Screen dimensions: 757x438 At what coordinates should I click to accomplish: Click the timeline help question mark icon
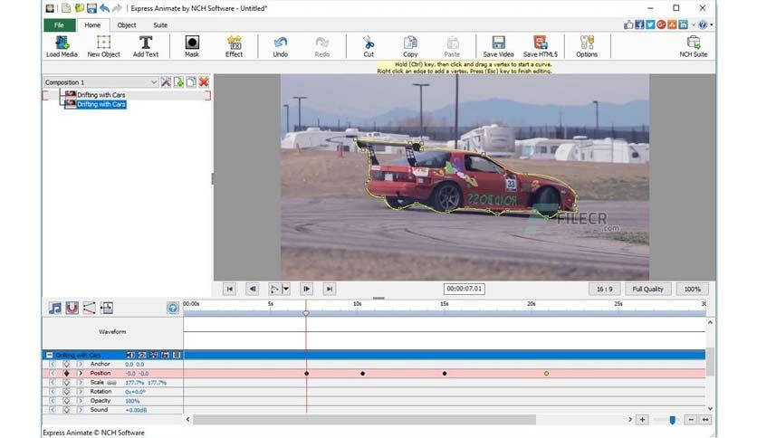coord(172,308)
